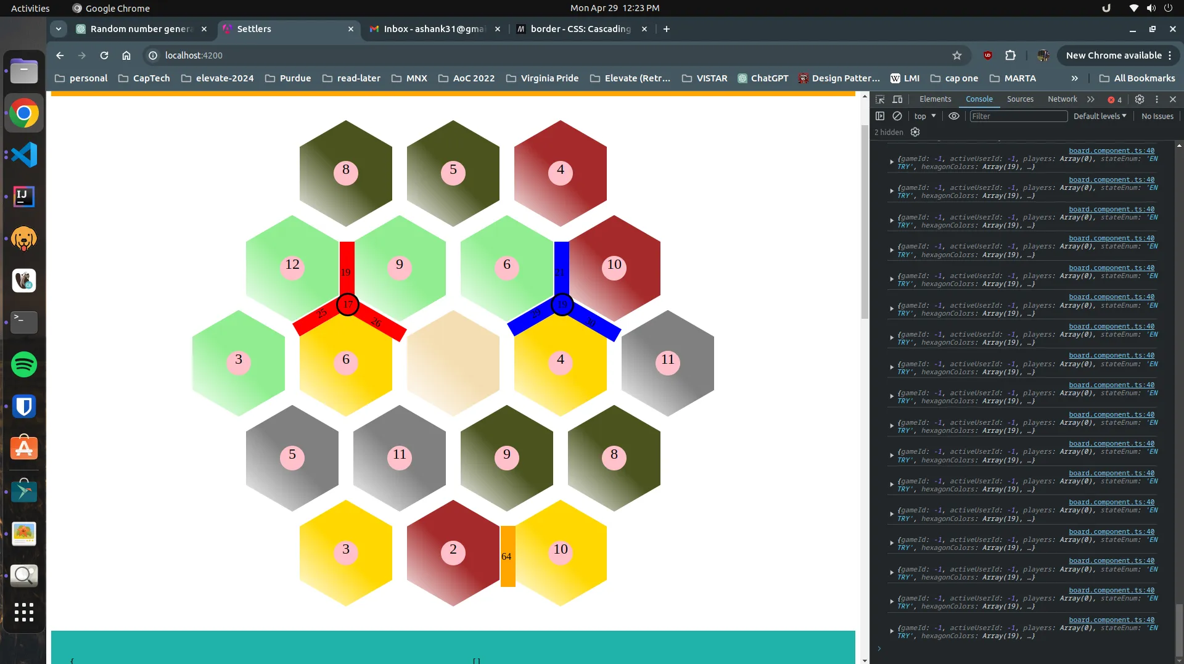Click the Chrome profile avatar icon

click(1043, 55)
